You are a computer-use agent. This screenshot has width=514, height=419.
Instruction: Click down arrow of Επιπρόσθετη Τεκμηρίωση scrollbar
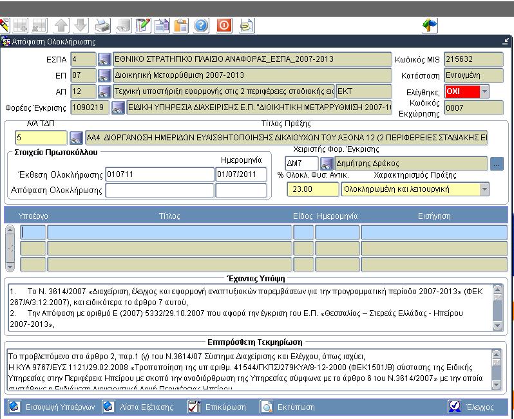tap(497, 385)
